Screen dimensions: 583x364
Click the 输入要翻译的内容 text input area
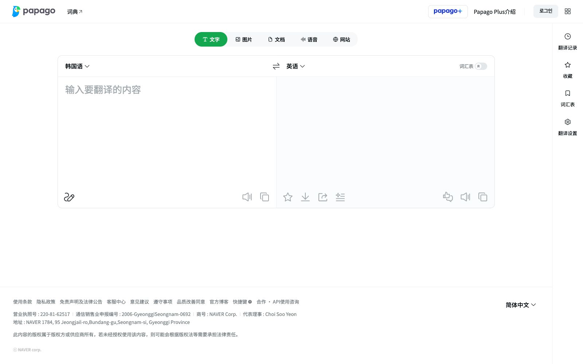[x=167, y=133]
